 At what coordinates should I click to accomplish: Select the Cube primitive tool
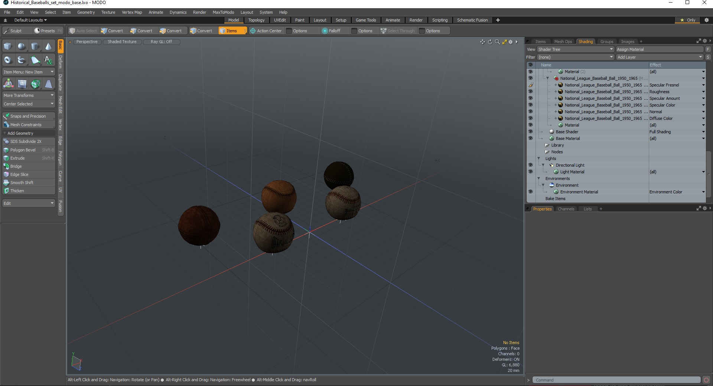pyautogui.click(x=8, y=46)
